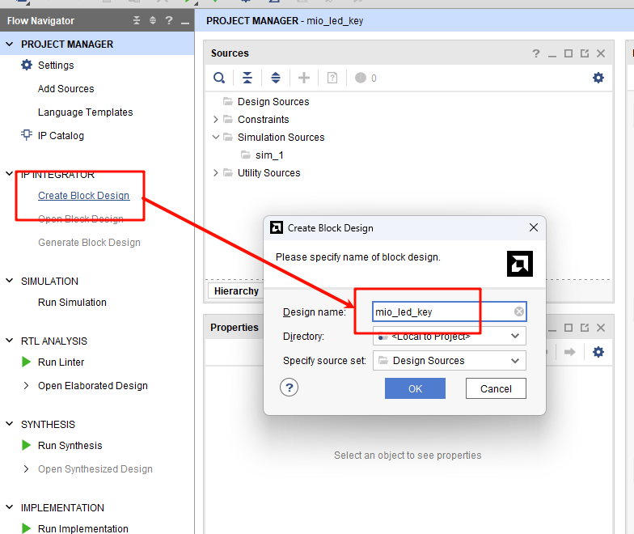Select Design Sources folder in tree
Screen dimensions: 634x534
(x=273, y=102)
